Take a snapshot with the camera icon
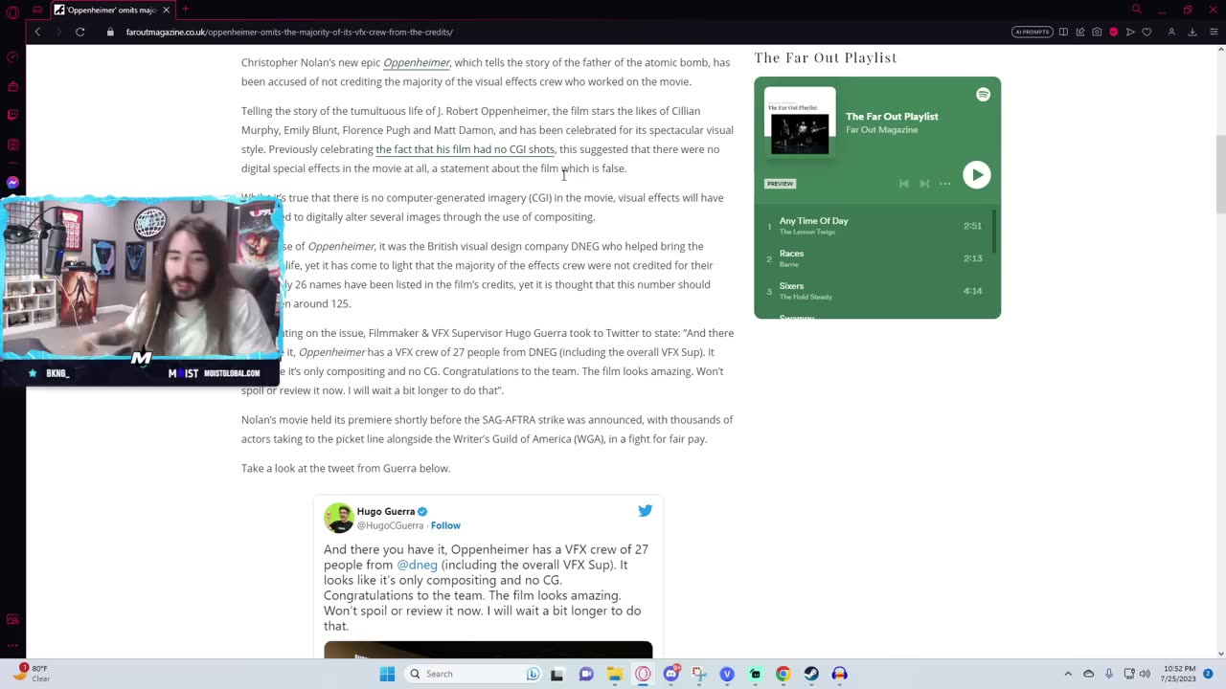 [1097, 32]
